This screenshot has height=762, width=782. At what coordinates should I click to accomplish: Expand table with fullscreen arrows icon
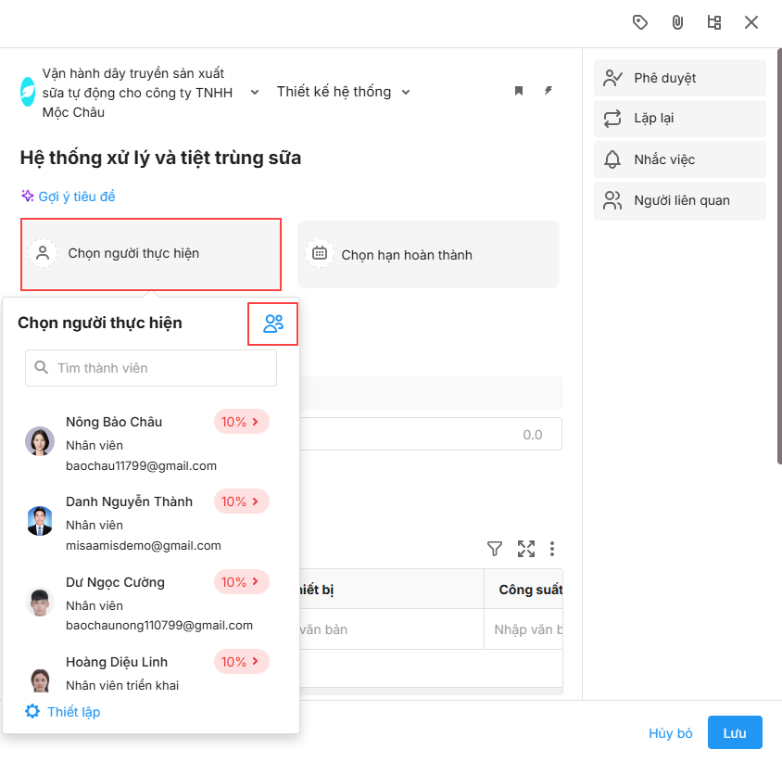pyautogui.click(x=525, y=549)
